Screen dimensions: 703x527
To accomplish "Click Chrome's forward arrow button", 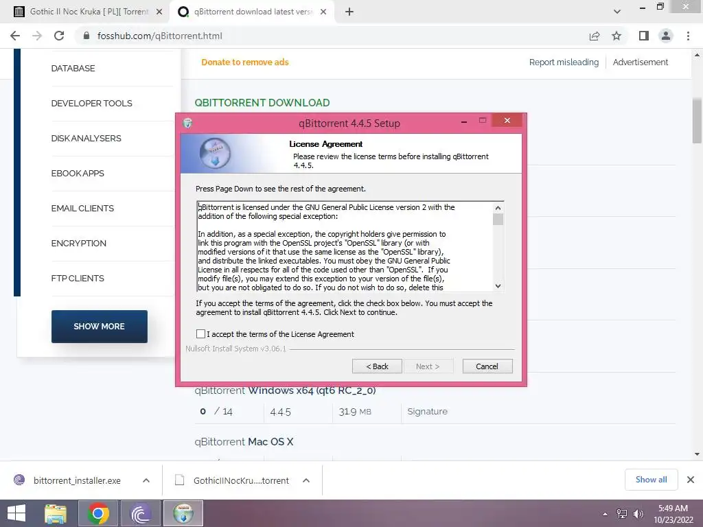I will tap(37, 36).
